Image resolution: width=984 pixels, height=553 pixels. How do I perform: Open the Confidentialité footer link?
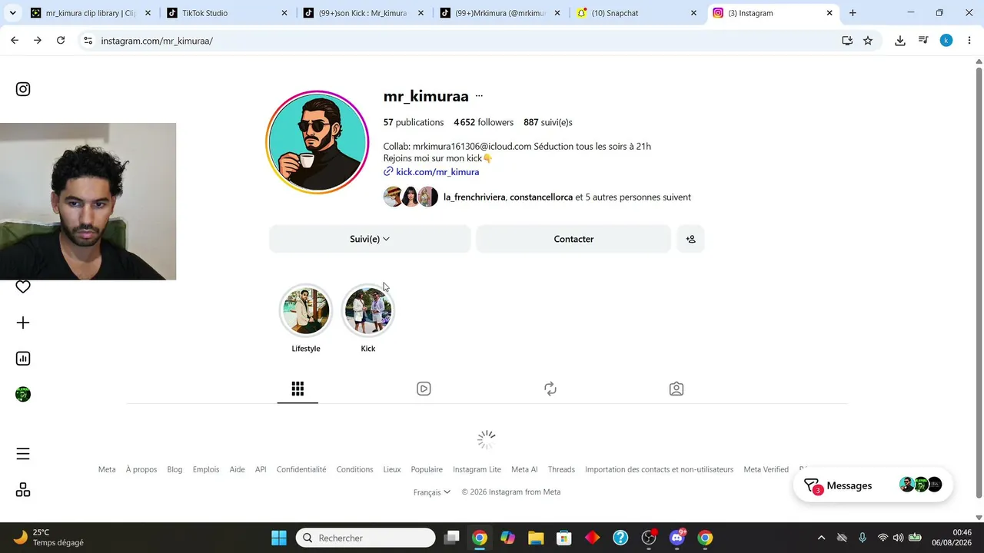(301, 469)
